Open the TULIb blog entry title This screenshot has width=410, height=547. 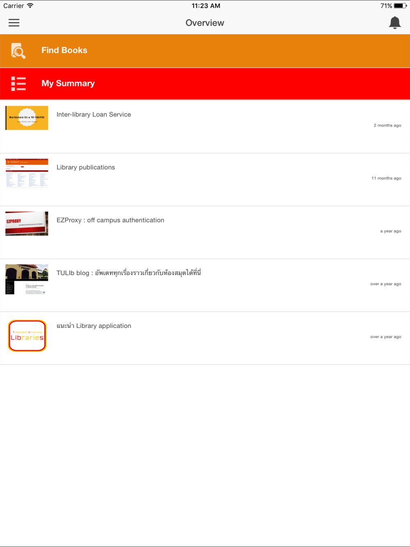tap(129, 273)
